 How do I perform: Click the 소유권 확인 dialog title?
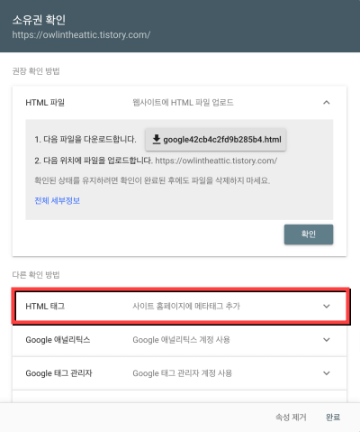tap(39, 20)
